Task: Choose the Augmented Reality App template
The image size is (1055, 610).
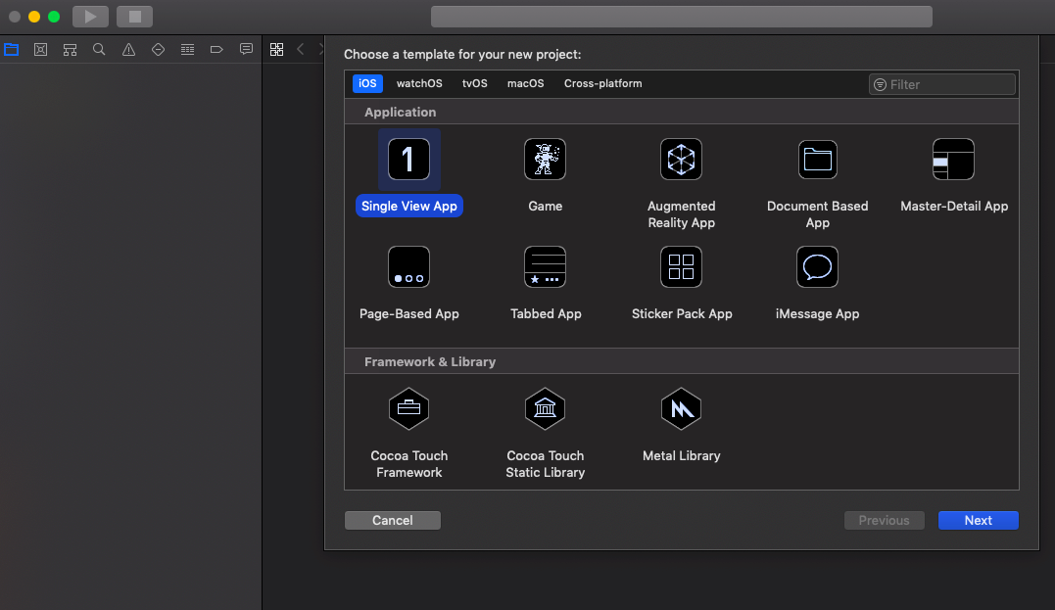Action: click(681, 160)
